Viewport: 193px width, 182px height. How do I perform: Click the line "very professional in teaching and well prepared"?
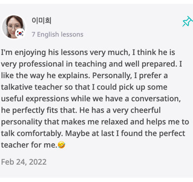click(x=89, y=64)
